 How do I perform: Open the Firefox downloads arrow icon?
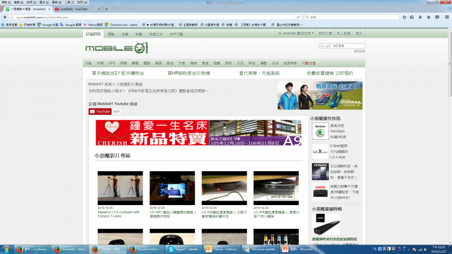(x=420, y=18)
